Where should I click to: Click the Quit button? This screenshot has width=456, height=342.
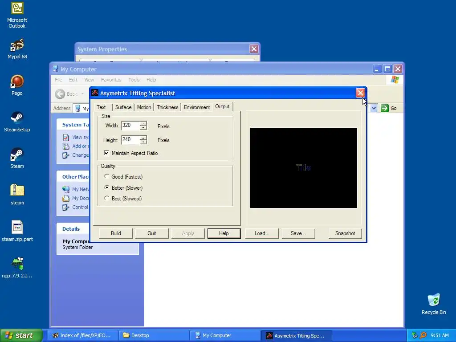pos(152,233)
